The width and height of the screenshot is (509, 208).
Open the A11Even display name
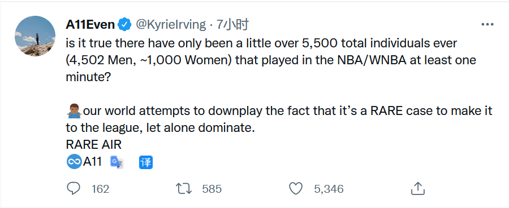90,25
